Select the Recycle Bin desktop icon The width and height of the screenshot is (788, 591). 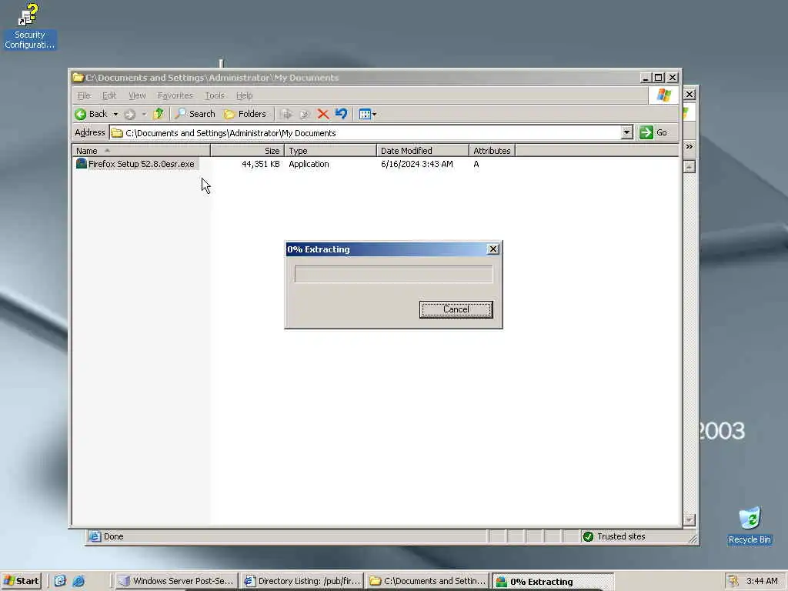pyautogui.click(x=750, y=526)
